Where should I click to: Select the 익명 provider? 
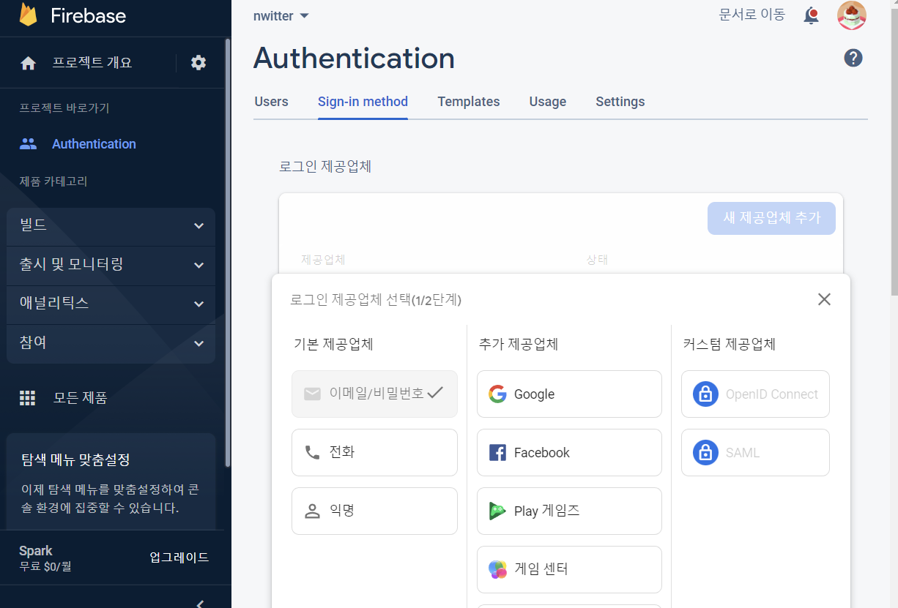tap(374, 511)
